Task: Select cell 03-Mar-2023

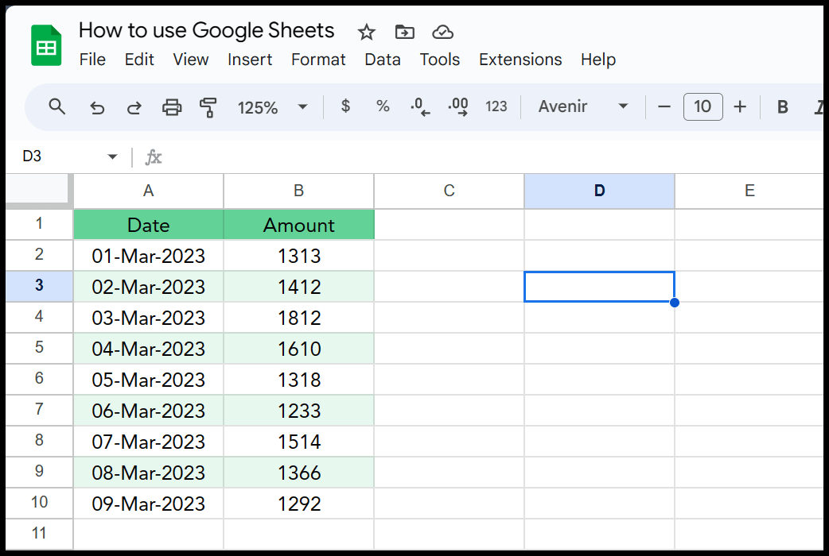Action: (x=149, y=318)
